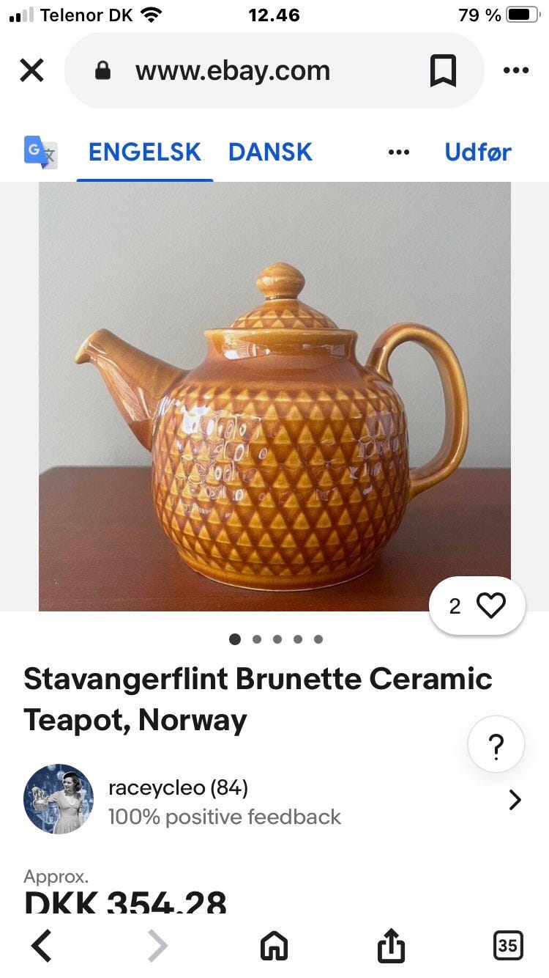Screen dimensions: 549x978
Task: Tap the Udfør button
Action: [478, 152]
